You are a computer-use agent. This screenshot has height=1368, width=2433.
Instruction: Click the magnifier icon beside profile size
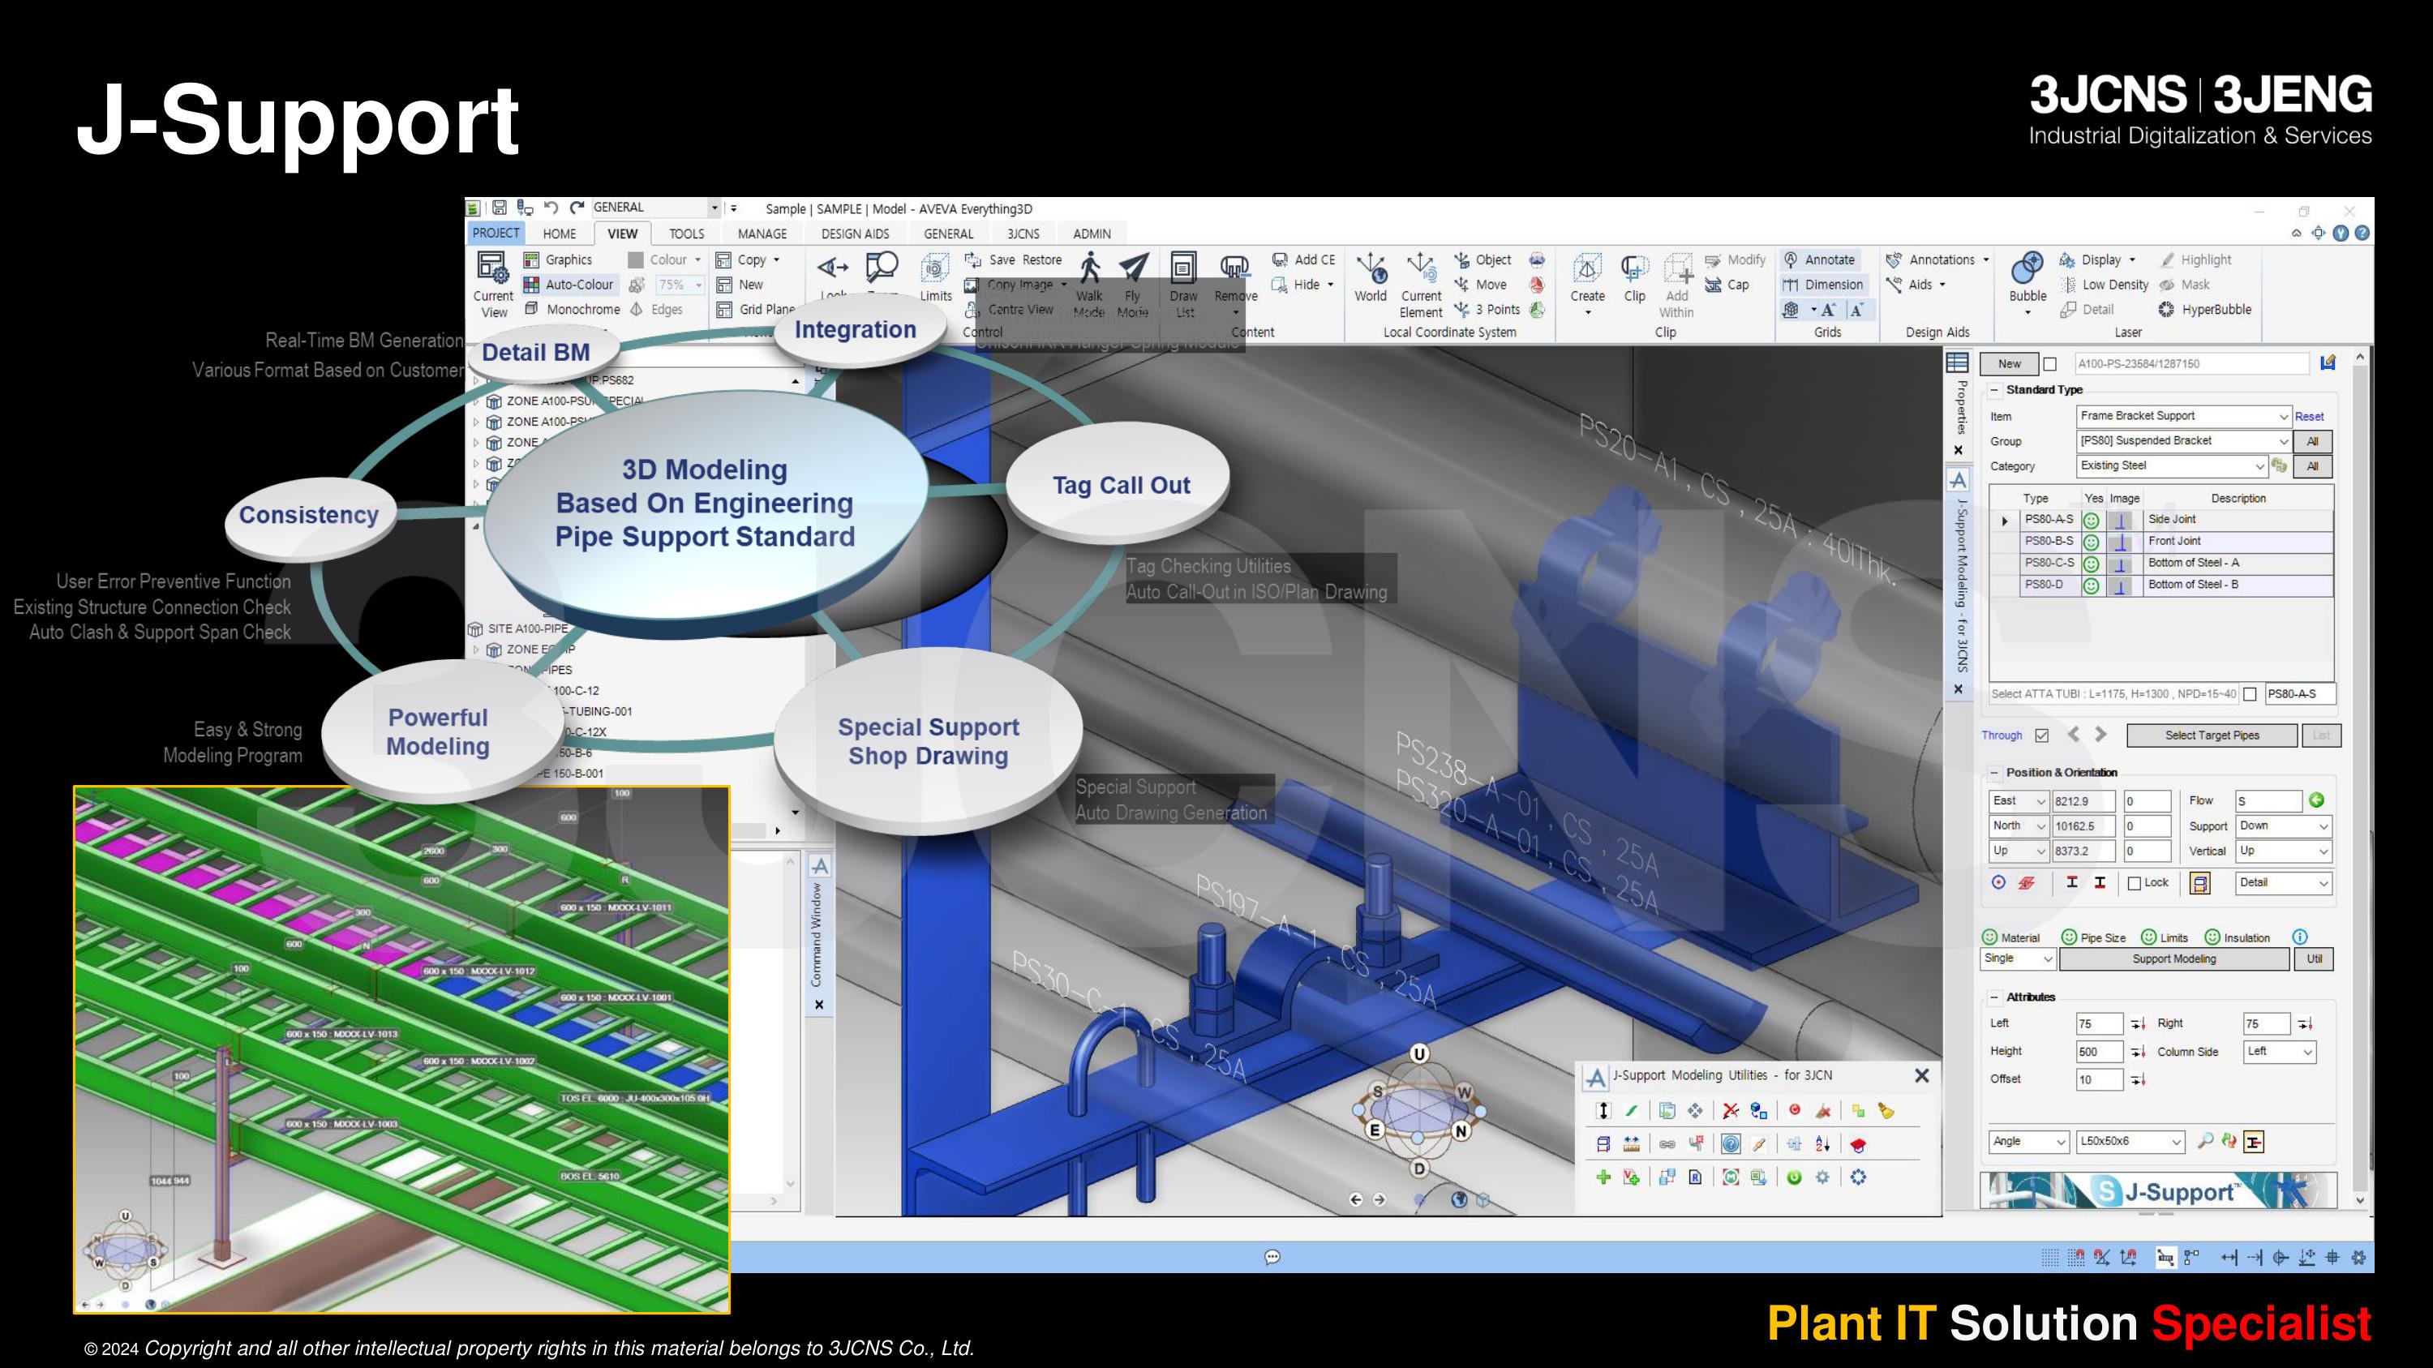pos(2204,1140)
